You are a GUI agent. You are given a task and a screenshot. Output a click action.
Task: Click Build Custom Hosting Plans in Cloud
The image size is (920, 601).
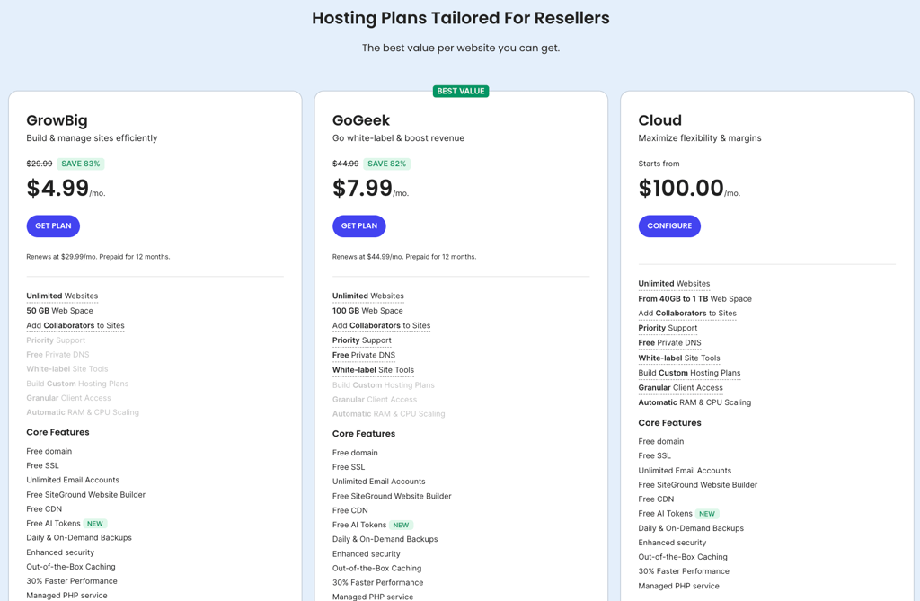point(689,373)
